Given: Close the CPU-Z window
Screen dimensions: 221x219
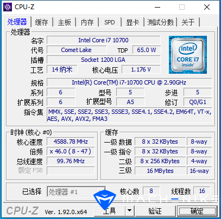Looking at the screenshot, I should 207,7.
